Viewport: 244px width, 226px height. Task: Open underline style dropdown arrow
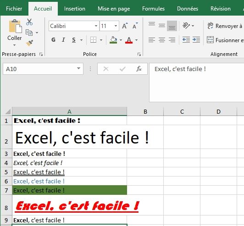tap(81, 40)
